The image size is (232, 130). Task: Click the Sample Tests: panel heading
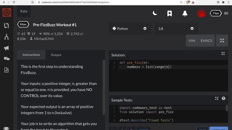(122, 100)
